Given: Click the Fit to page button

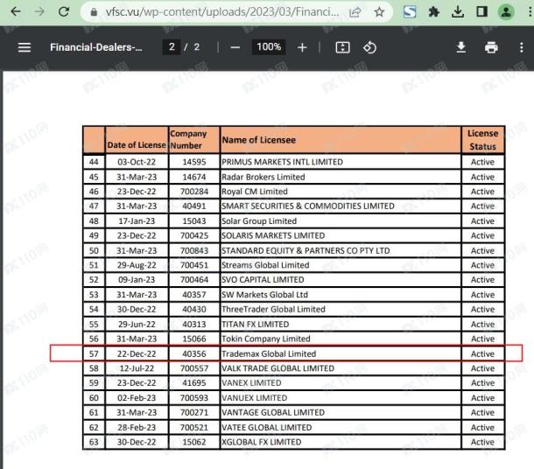Looking at the screenshot, I should [342, 47].
